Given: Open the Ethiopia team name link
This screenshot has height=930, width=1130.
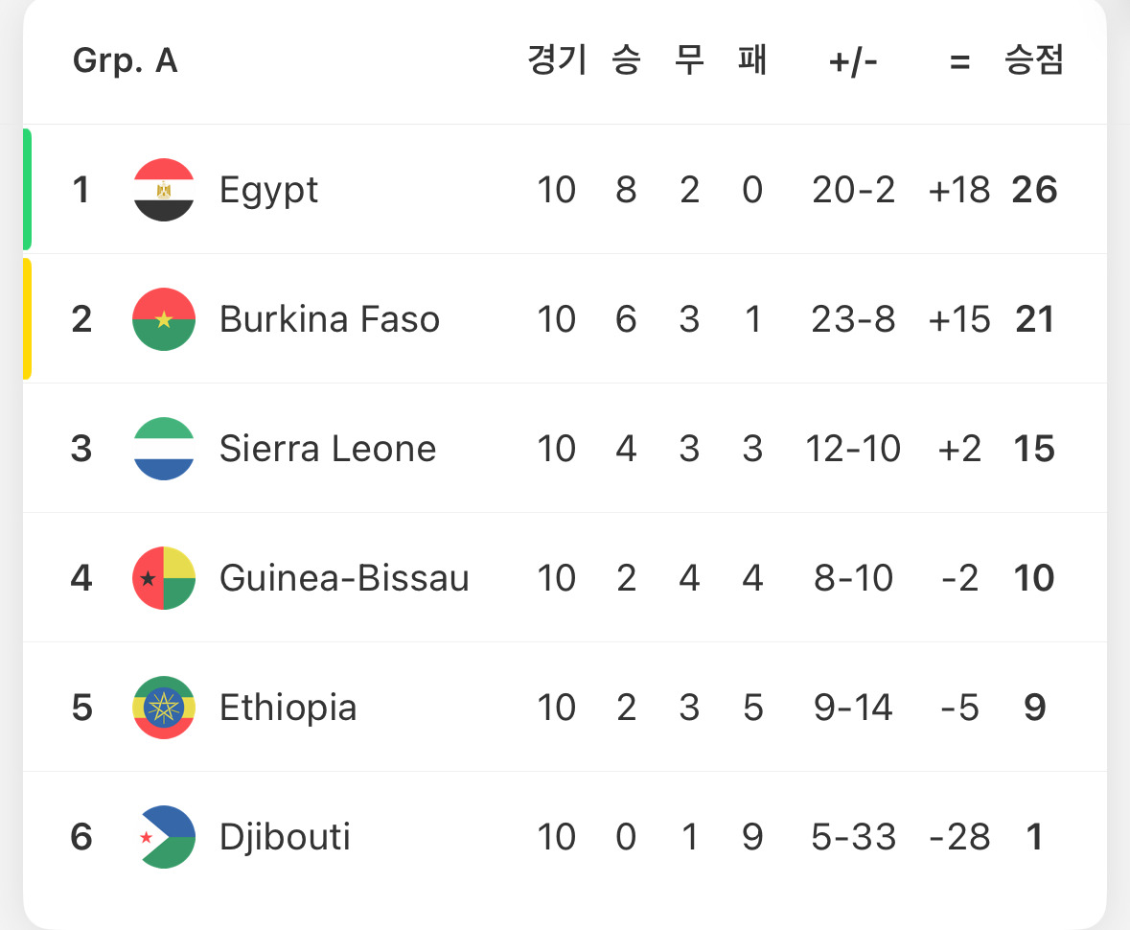Looking at the screenshot, I should pyautogui.click(x=288, y=708).
